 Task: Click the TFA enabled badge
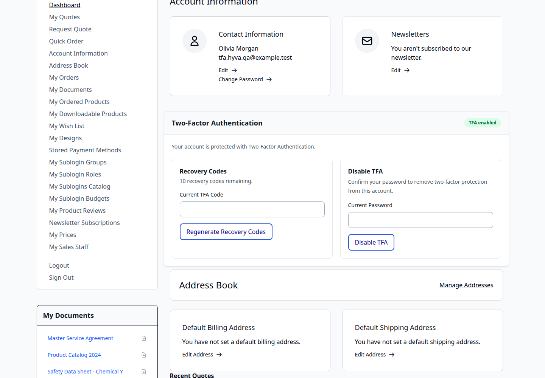tap(483, 123)
